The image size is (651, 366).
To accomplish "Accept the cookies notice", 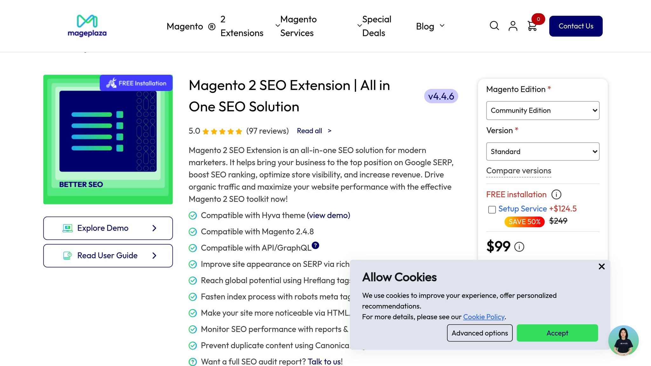I will 557,333.
